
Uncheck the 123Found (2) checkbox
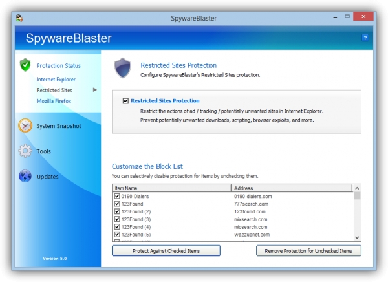click(x=117, y=211)
